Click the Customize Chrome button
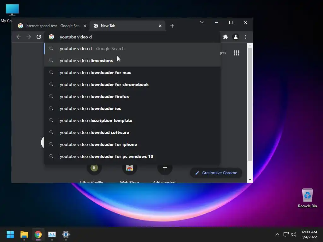The image size is (323, 242). click(x=216, y=173)
